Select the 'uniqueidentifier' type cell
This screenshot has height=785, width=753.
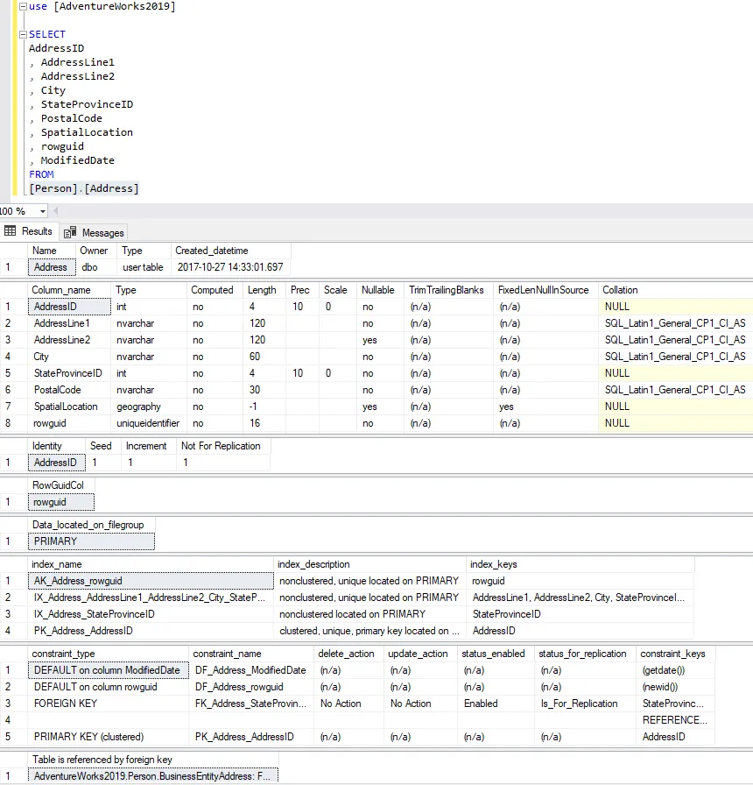(149, 423)
